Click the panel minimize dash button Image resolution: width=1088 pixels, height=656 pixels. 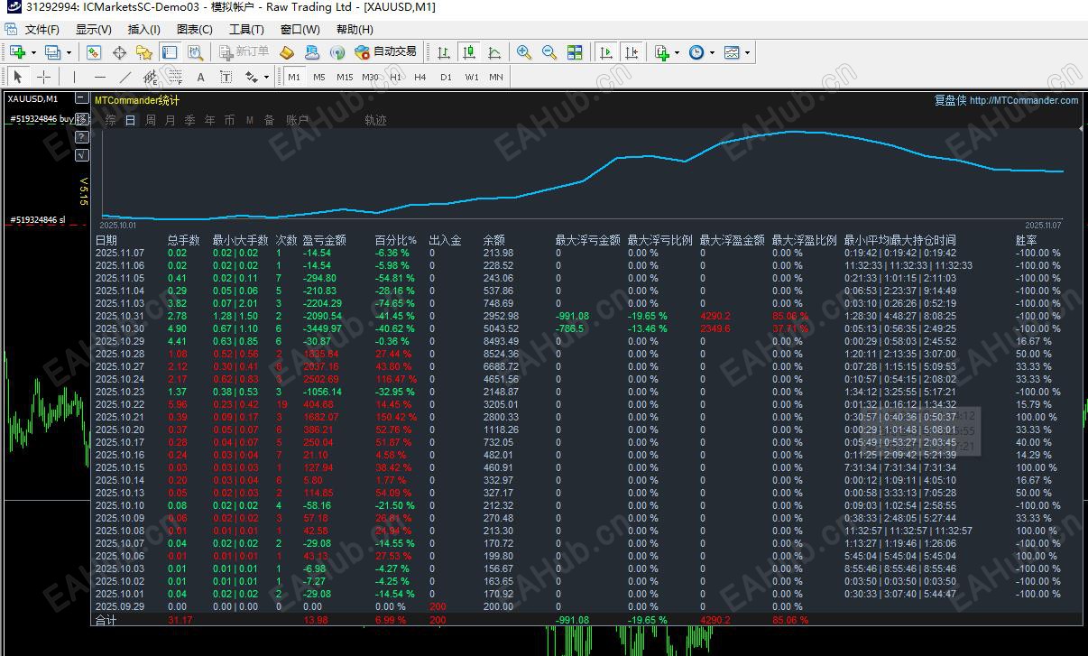click(x=82, y=98)
